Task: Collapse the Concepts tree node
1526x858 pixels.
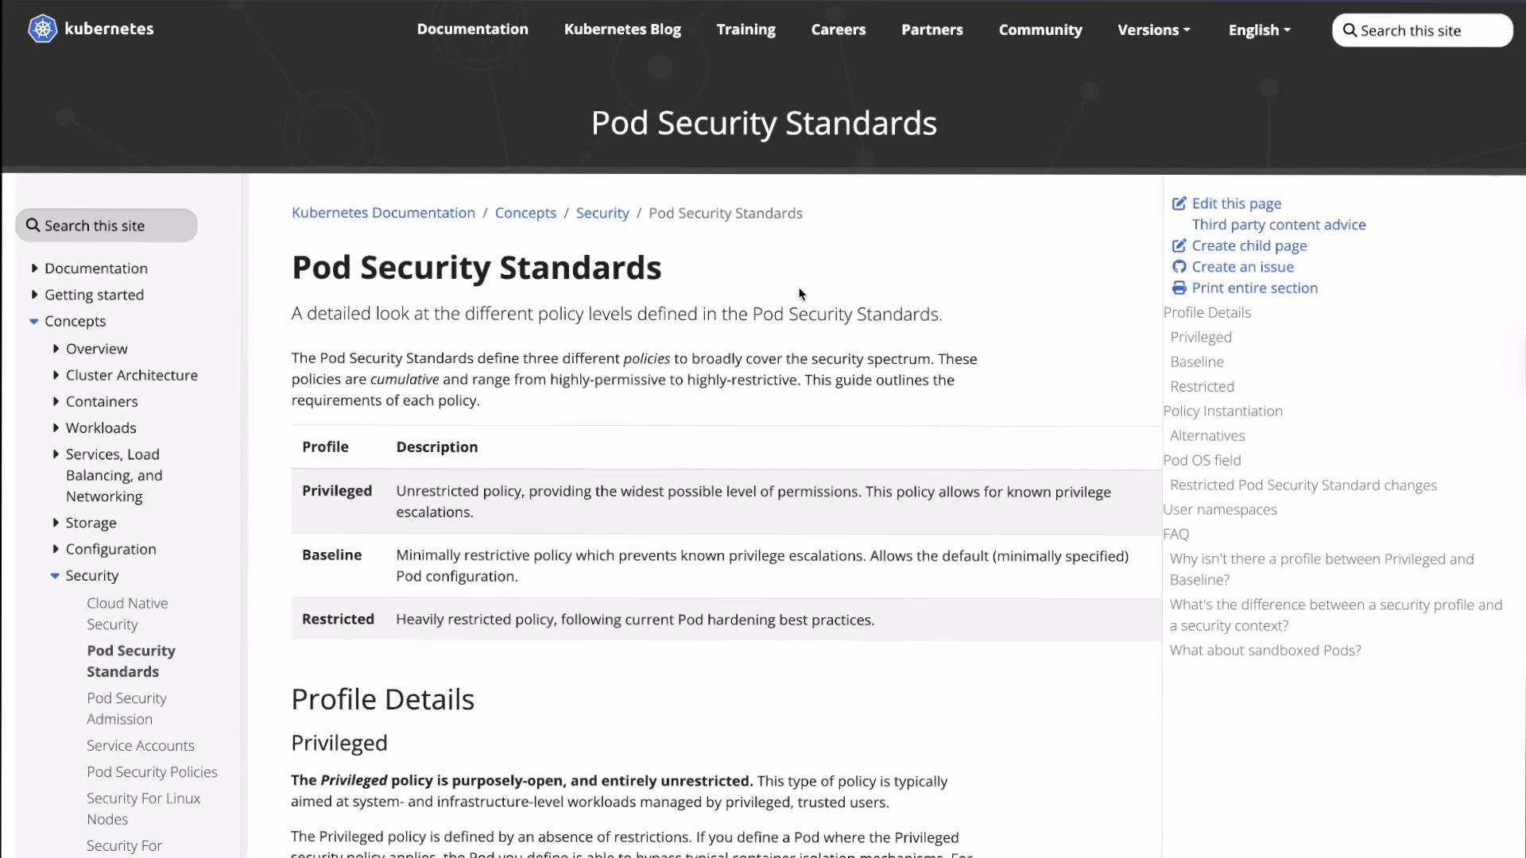Action: point(34,321)
